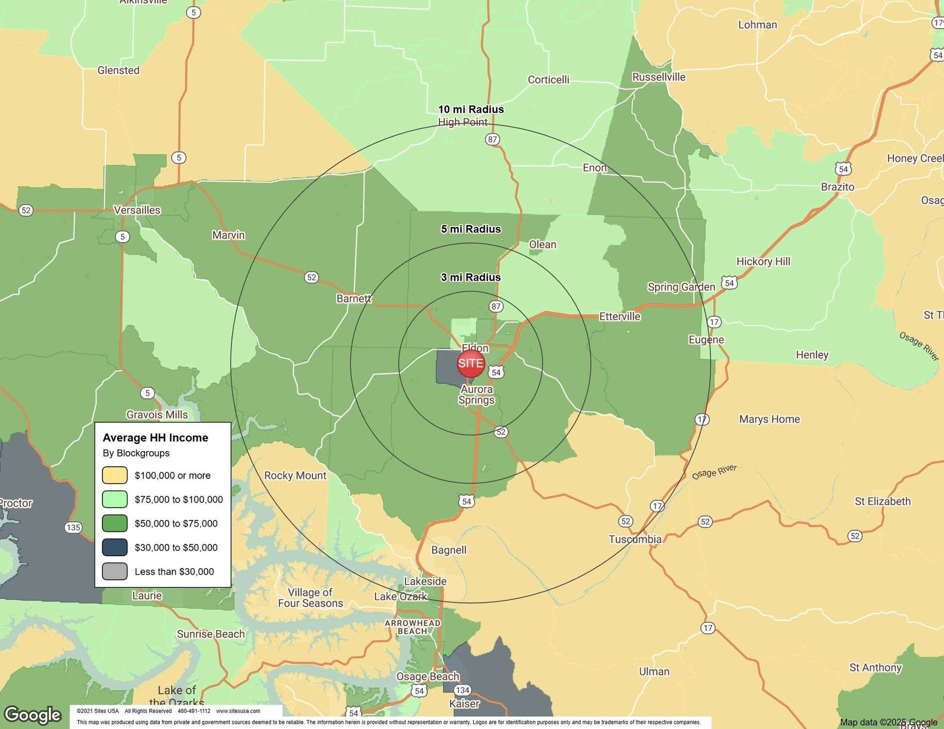Click the 10 mi Radius label
This screenshot has height=729, width=944.
(x=471, y=109)
